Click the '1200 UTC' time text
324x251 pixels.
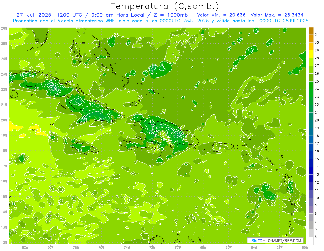pos(70,15)
